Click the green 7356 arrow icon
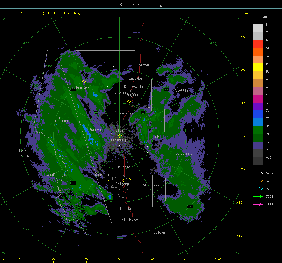This screenshot has width=282, height=263. [x=258, y=197]
